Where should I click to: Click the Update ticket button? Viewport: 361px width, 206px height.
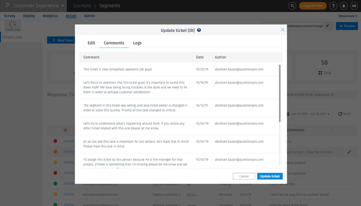[x=270, y=176]
